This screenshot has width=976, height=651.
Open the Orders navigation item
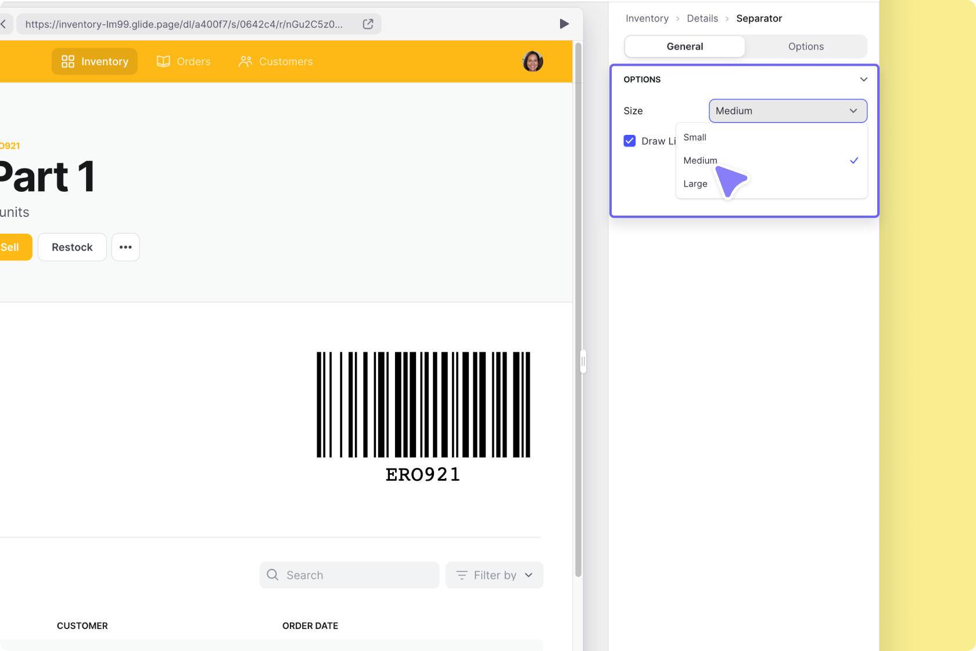[x=184, y=62]
